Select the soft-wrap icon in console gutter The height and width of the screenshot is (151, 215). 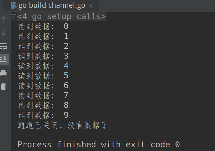pyautogui.click(x=4, y=47)
